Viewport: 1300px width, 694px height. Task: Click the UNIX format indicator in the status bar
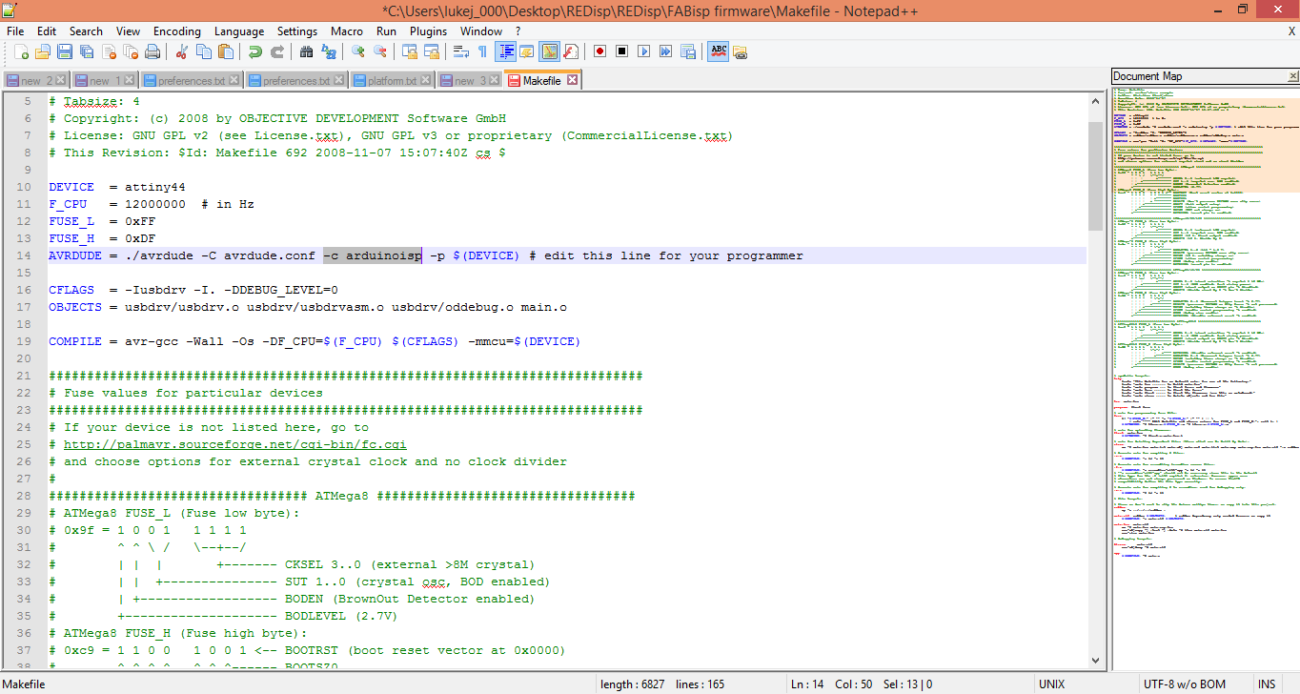(1051, 684)
